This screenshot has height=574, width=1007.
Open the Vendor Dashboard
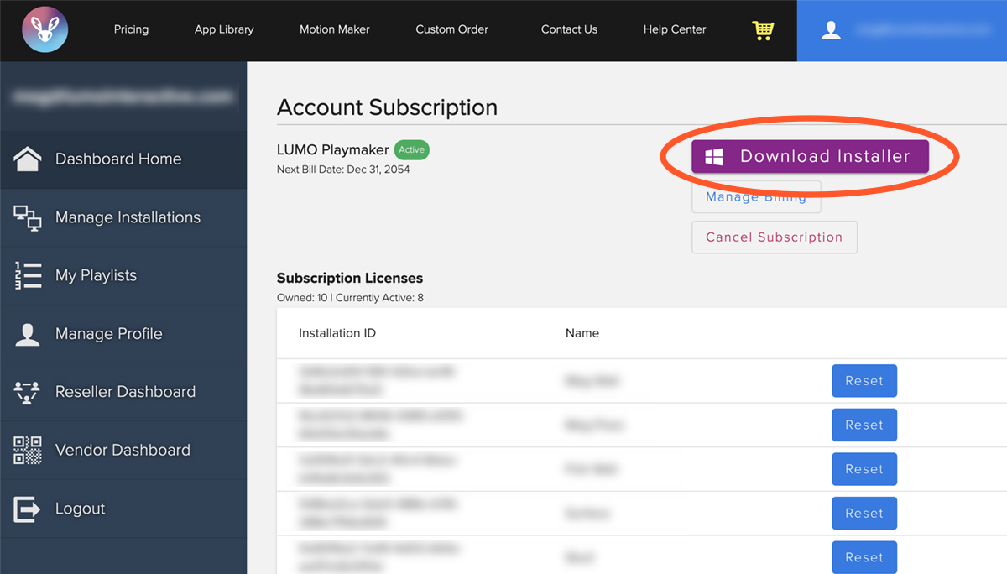point(123,450)
